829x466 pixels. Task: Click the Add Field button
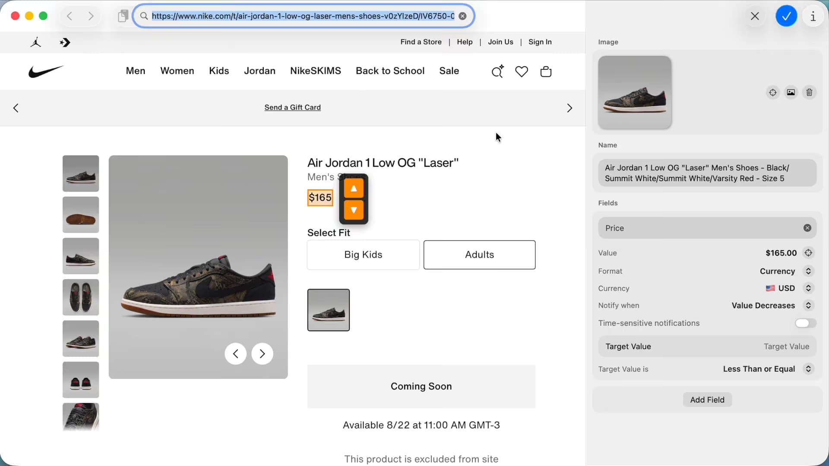click(707, 400)
